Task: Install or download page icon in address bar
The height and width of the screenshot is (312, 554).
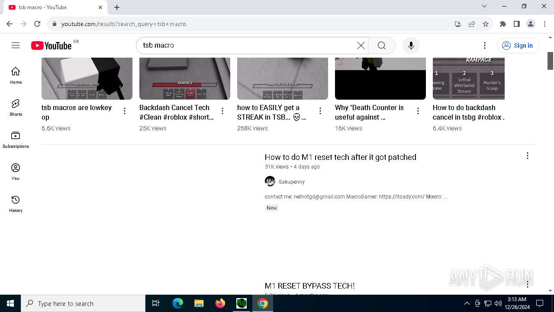Action: pyautogui.click(x=458, y=24)
